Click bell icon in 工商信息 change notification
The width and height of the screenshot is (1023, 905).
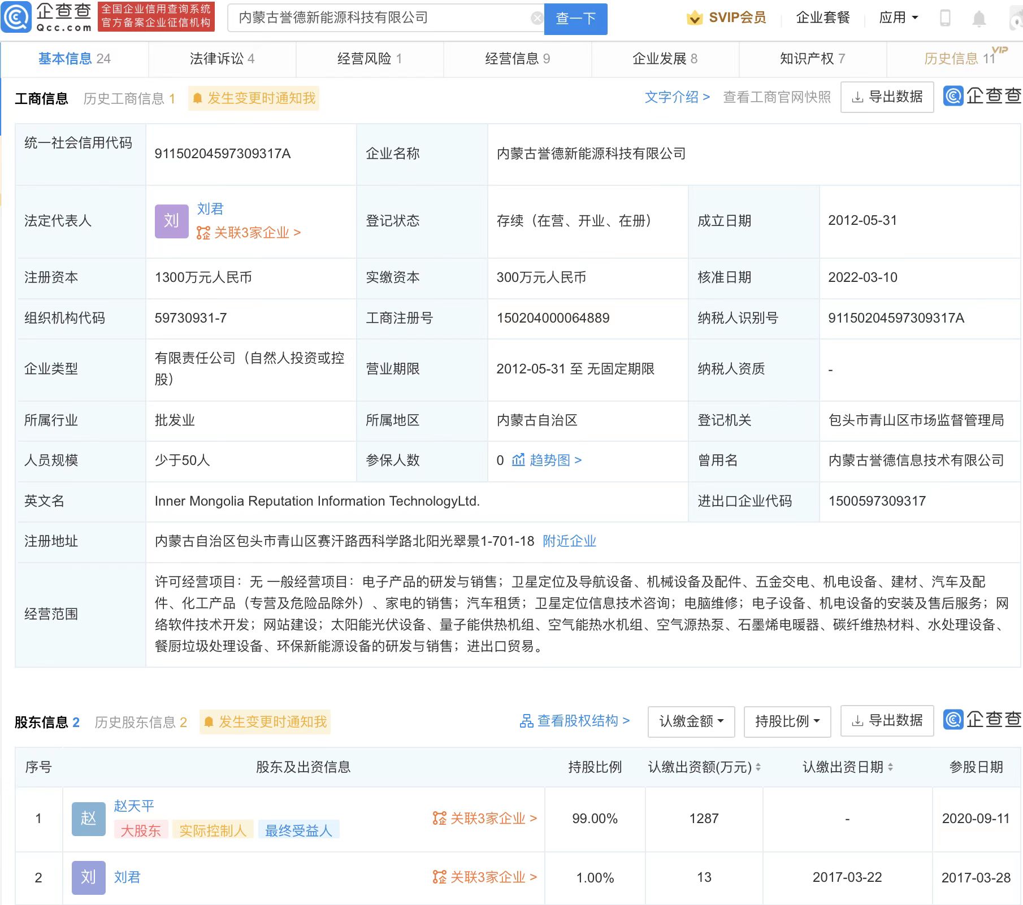pyautogui.click(x=197, y=98)
